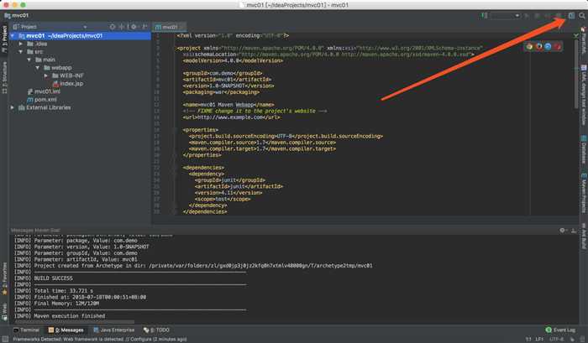Select pom.xml in project tree

click(x=42, y=100)
